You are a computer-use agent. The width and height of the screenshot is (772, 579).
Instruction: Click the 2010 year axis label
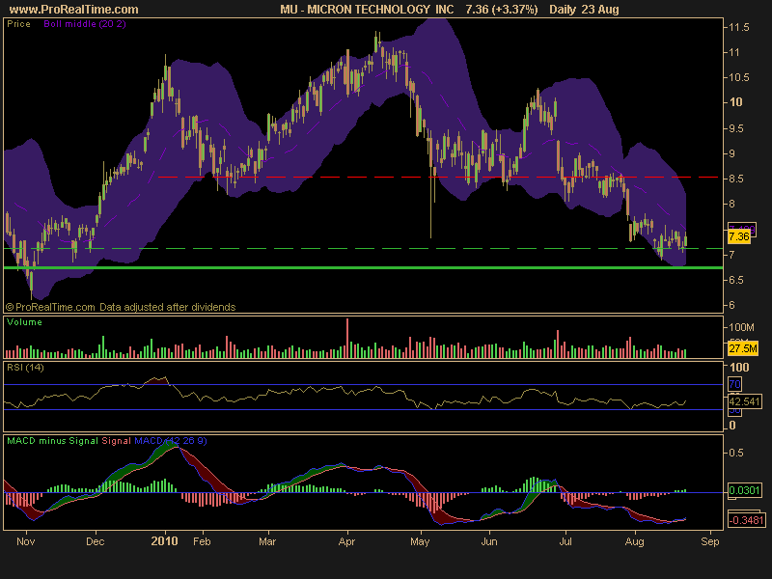(164, 541)
